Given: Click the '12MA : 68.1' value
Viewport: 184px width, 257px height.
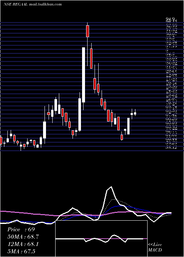Looking at the screenshot, I should point(23,244).
